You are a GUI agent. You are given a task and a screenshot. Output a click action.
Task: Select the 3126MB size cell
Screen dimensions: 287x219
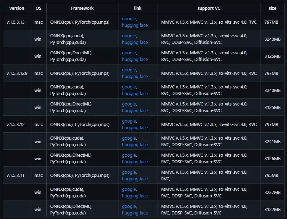click(272, 159)
